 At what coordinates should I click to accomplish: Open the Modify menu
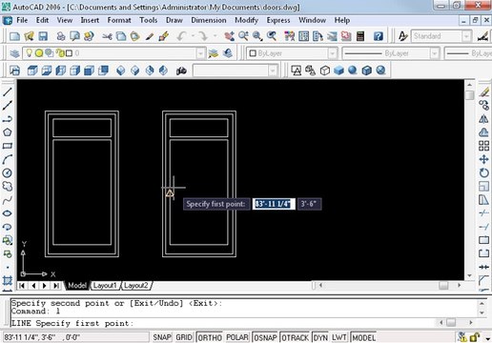pyautogui.click(x=246, y=20)
